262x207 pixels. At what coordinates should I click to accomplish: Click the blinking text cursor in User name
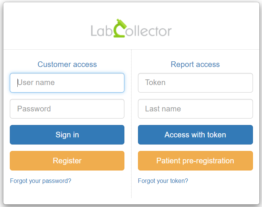click(17, 83)
